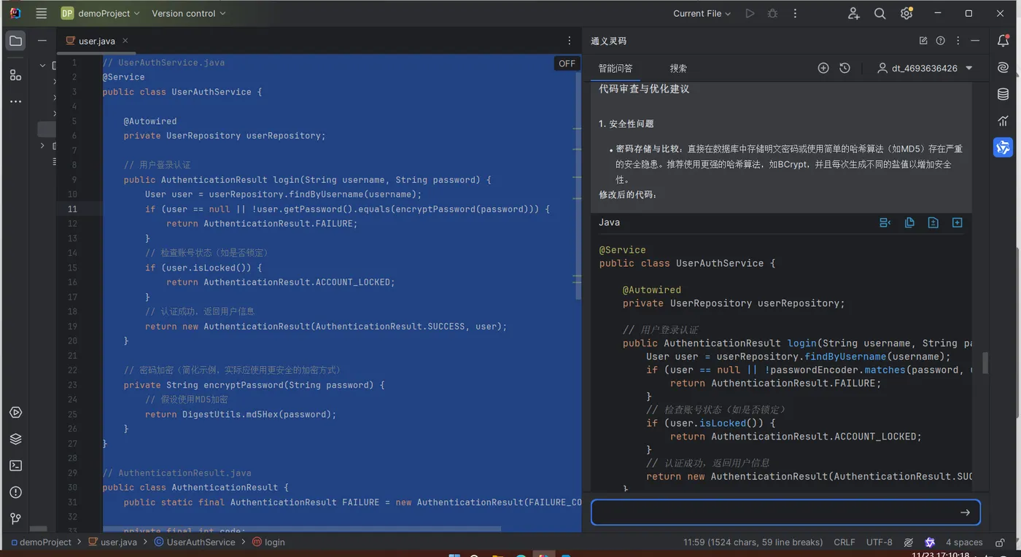Open the chart-shaped tool window icon

point(1003,121)
